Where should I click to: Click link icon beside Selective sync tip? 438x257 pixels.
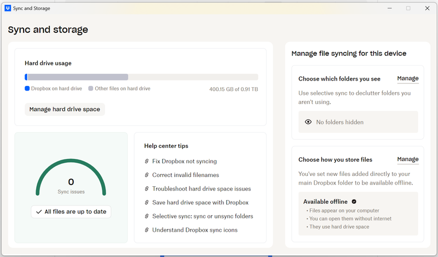147,216
